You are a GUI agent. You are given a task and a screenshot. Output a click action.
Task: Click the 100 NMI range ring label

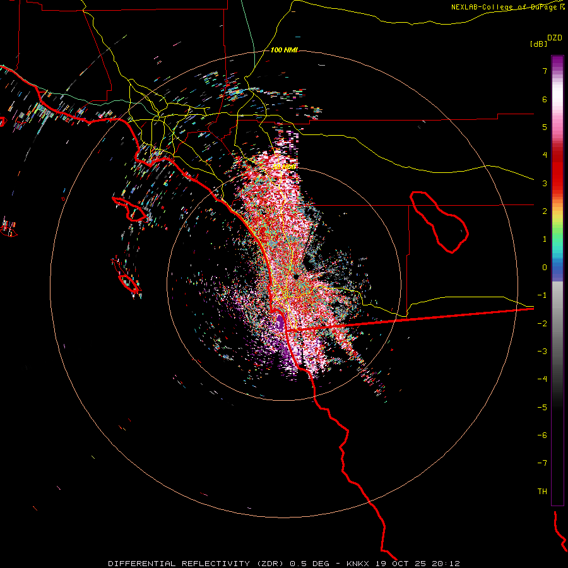pos(284,50)
